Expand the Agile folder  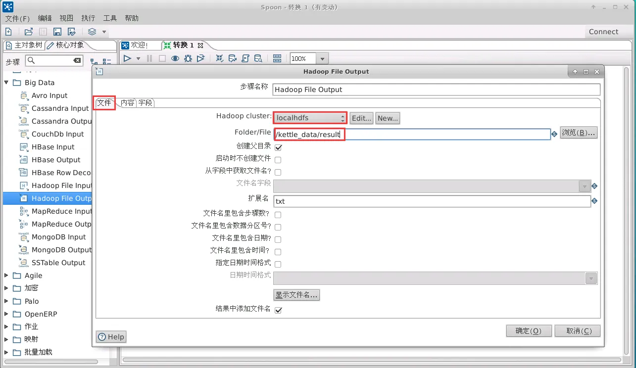6,276
